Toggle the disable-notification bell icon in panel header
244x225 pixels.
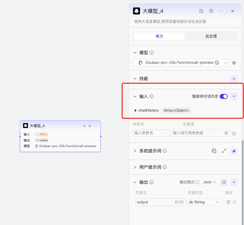tap(201, 11)
